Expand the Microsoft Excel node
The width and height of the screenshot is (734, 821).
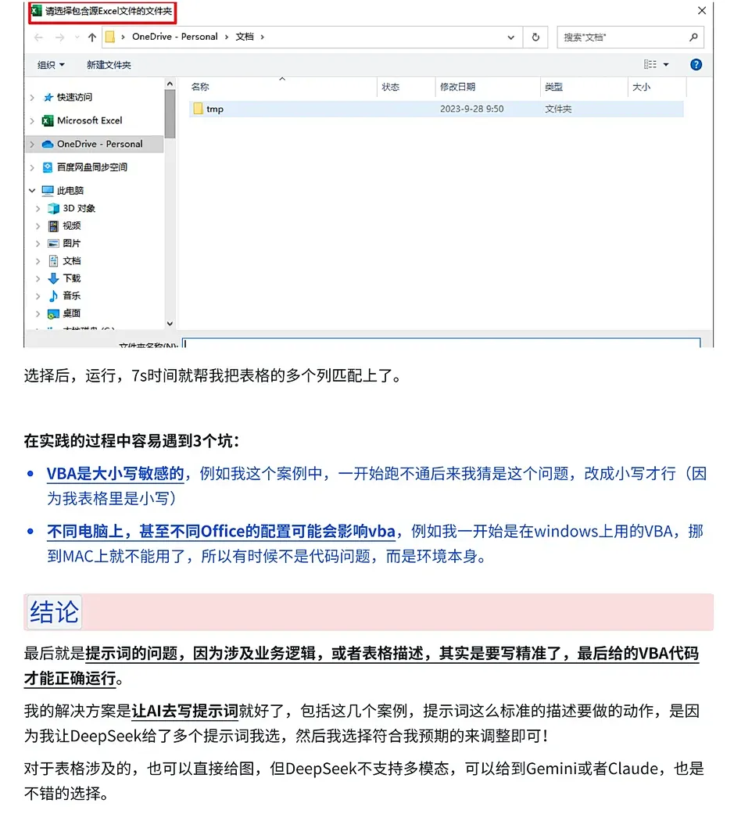click(32, 121)
